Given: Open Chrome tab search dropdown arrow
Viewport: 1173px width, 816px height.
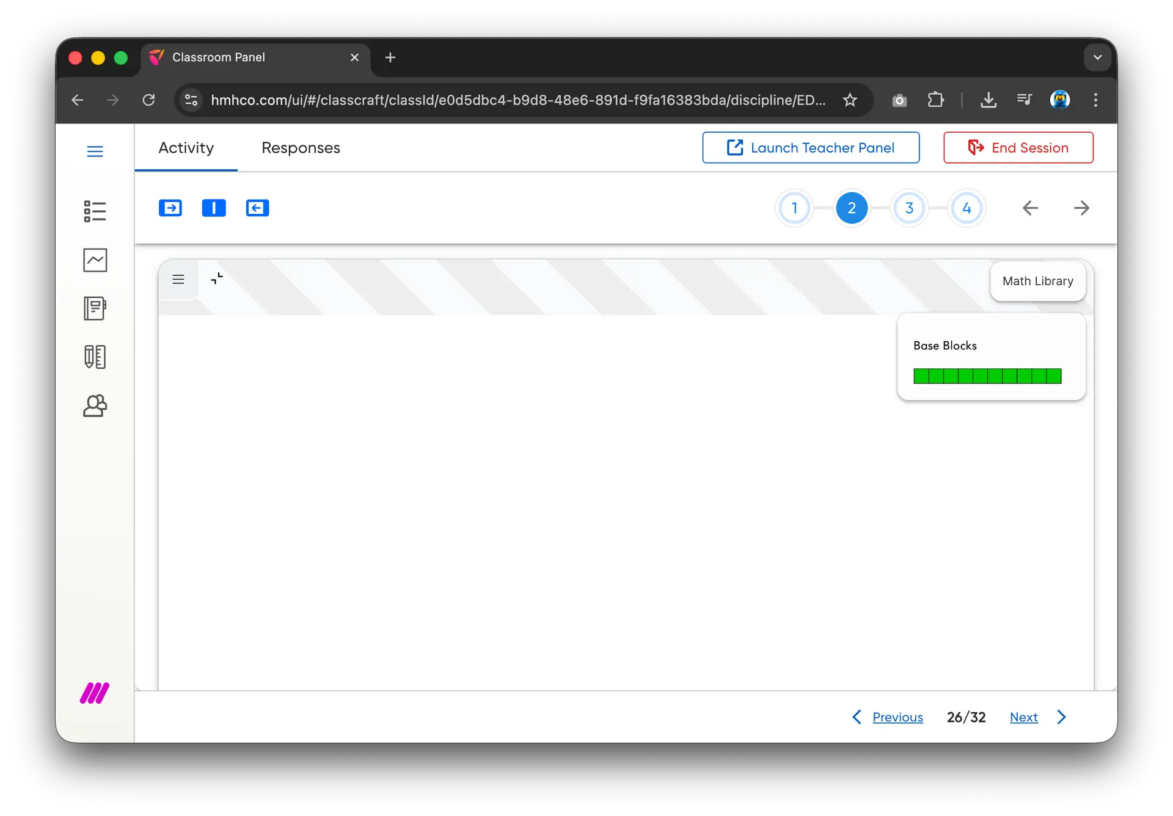Looking at the screenshot, I should tap(1097, 57).
